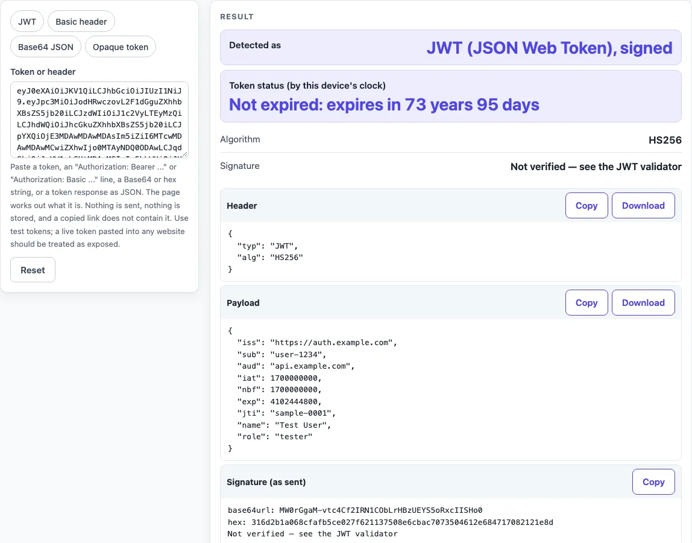692x543 pixels.
Task: Load the Base64 JSON sample
Action: tap(45, 47)
